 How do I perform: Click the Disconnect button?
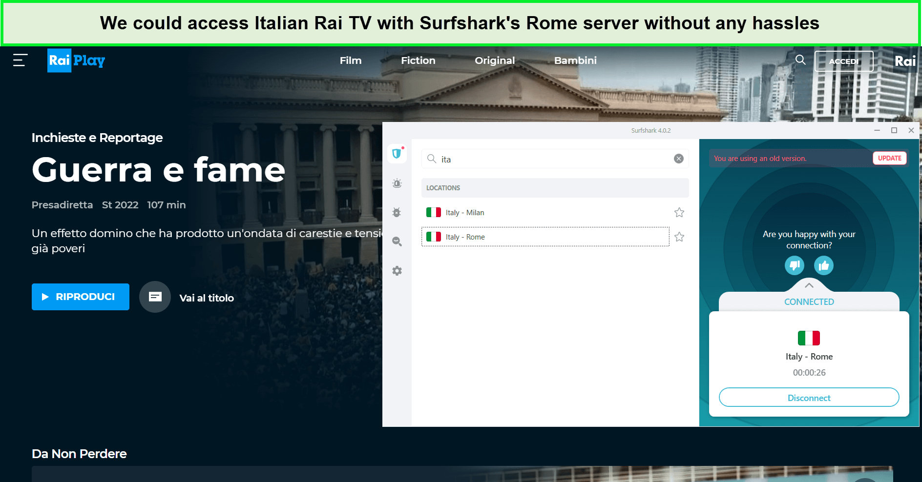pyautogui.click(x=809, y=398)
